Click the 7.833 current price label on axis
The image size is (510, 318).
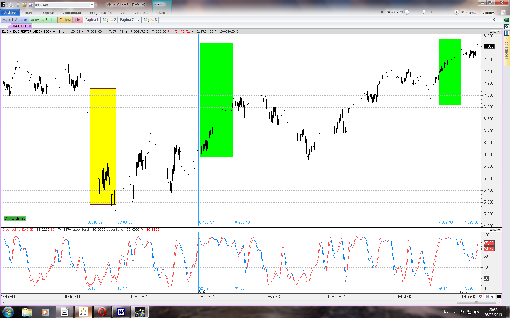pos(489,46)
